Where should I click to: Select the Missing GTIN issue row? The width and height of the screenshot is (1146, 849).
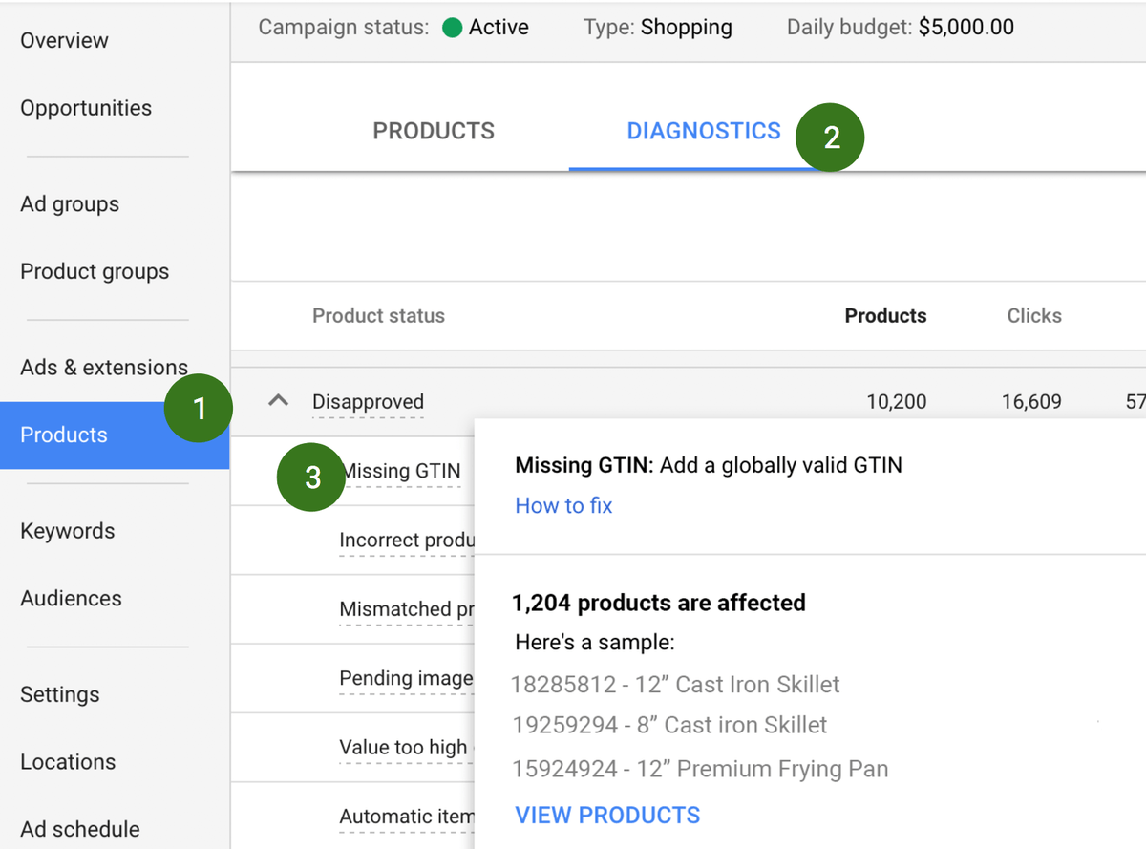pyautogui.click(x=403, y=471)
